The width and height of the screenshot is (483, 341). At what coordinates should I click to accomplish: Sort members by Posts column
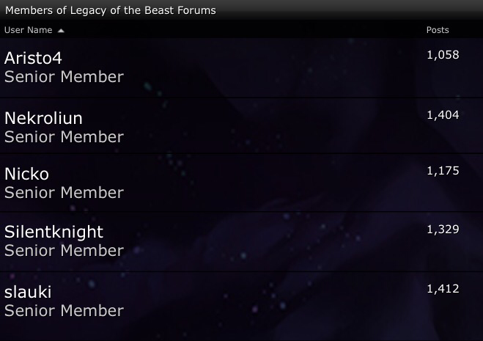tap(438, 30)
